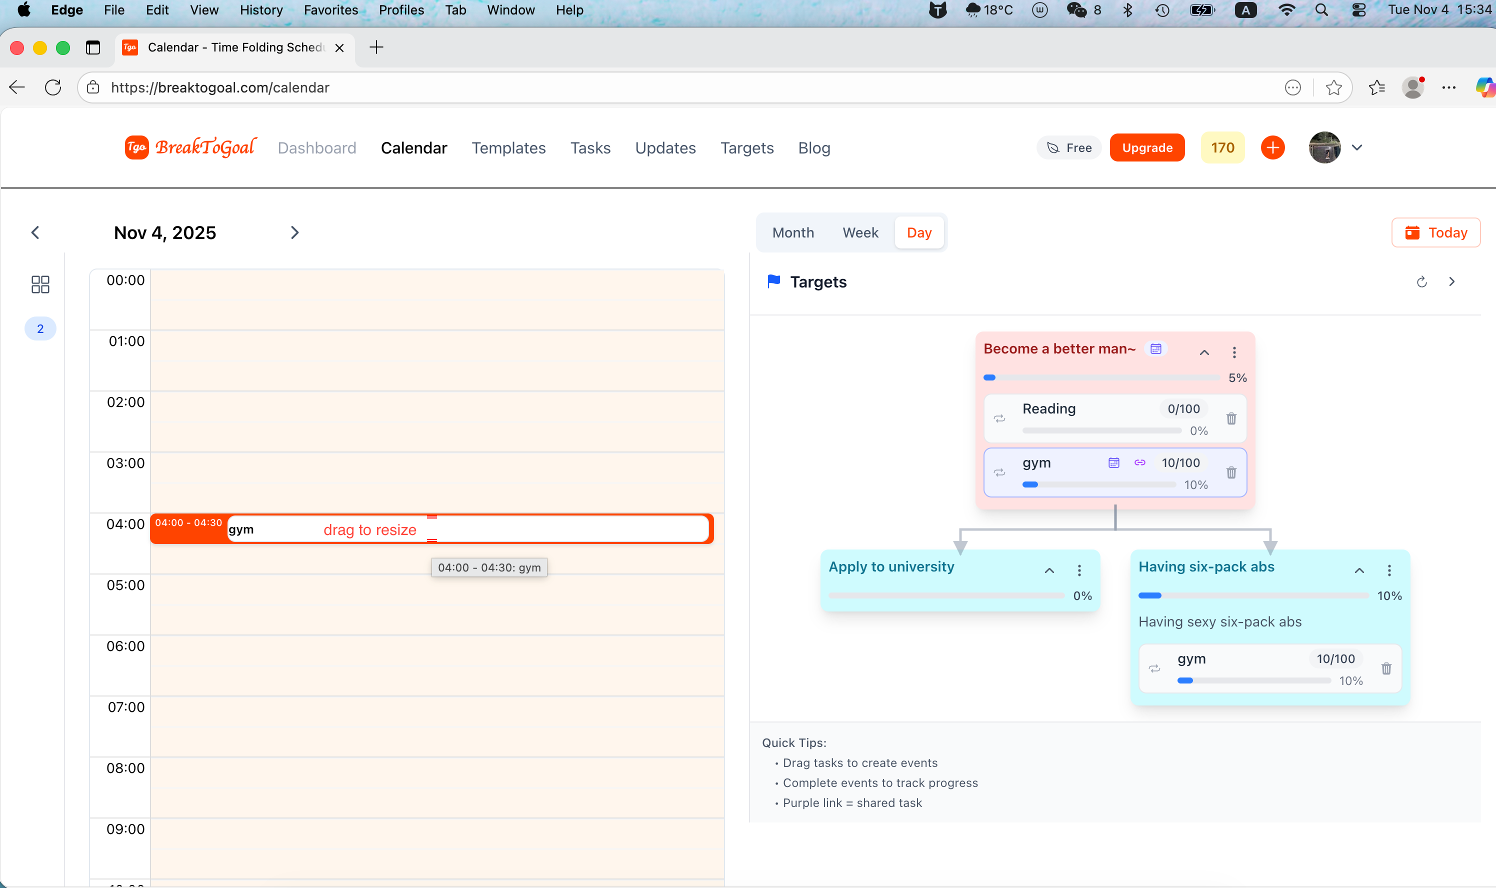Viewport: 1496px width, 888px height.
Task: Click the 170 points badge
Action: pos(1222,147)
